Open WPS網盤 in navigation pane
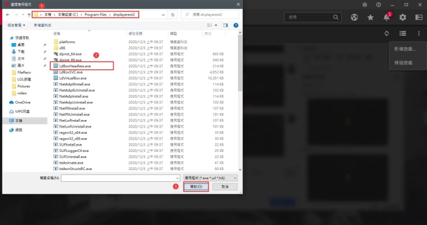This screenshot has height=225, width=427. (20, 111)
